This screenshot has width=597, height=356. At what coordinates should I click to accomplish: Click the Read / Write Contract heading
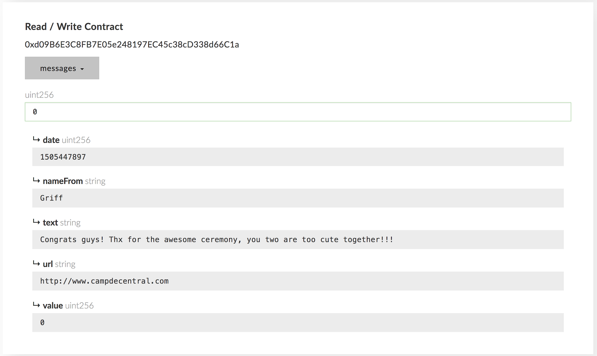click(x=74, y=27)
